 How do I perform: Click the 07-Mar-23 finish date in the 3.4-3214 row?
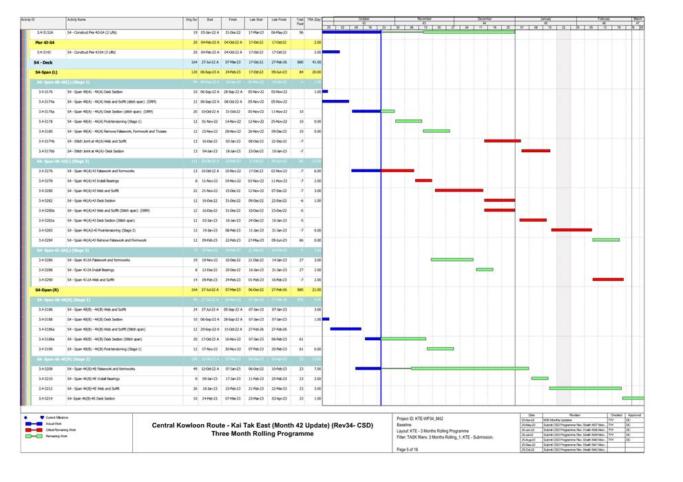coord(232,399)
